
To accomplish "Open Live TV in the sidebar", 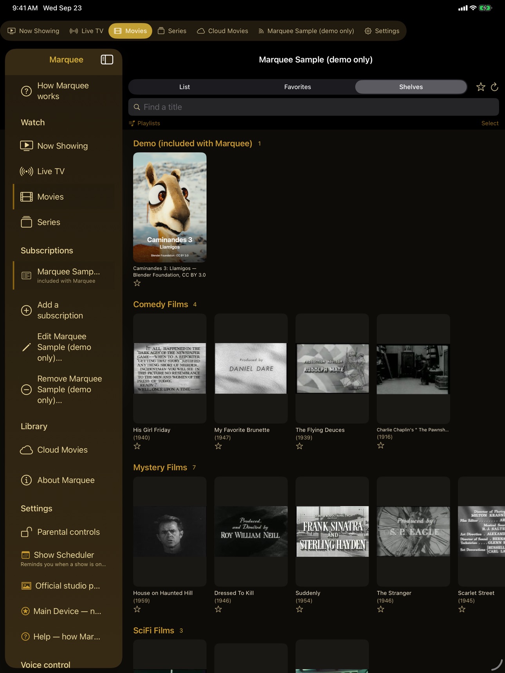I will pyautogui.click(x=63, y=171).
